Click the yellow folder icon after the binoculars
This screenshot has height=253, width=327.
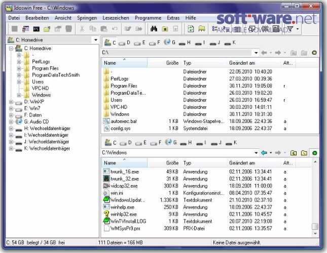(165, 29)
